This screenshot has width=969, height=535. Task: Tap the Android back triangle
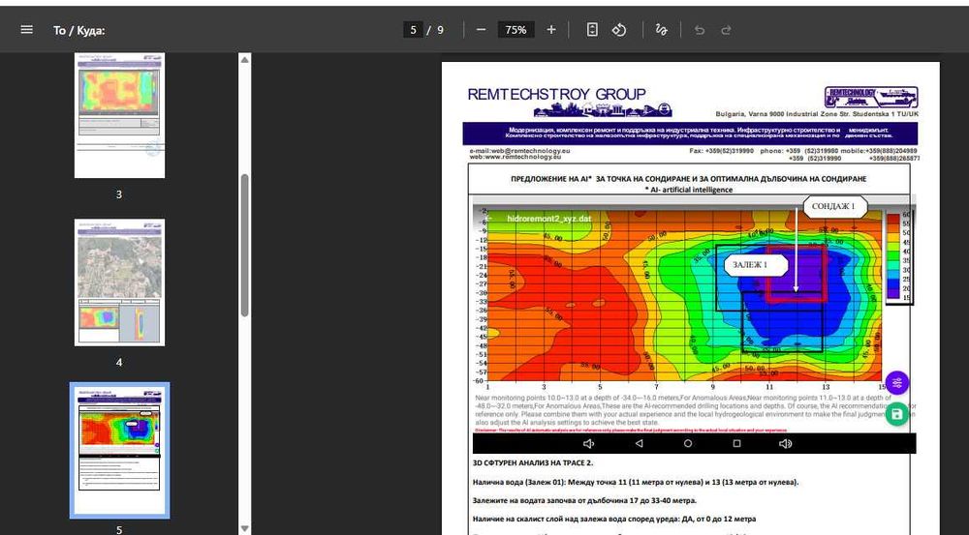tap(639, 444)
